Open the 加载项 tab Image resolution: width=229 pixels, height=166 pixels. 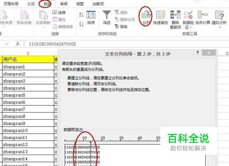click(98, 4)
